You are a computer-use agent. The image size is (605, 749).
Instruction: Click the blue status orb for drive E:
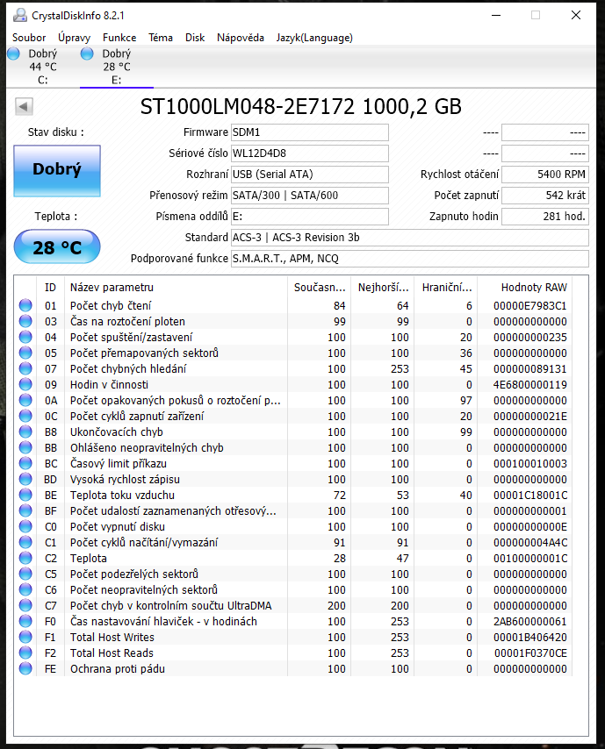point(87,53)
